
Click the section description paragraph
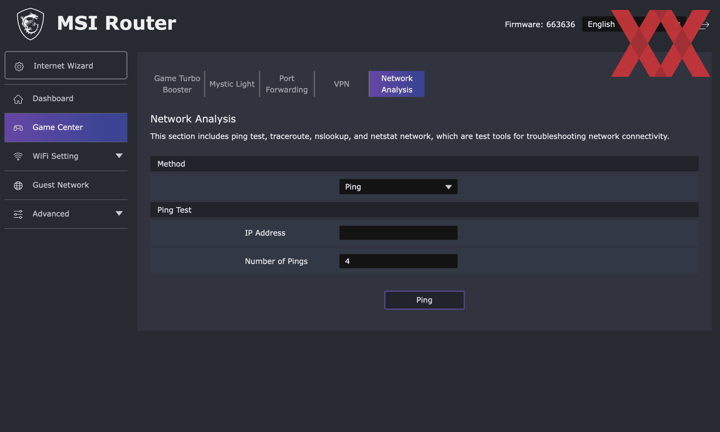pyautogui.click(x=409, y=136)
